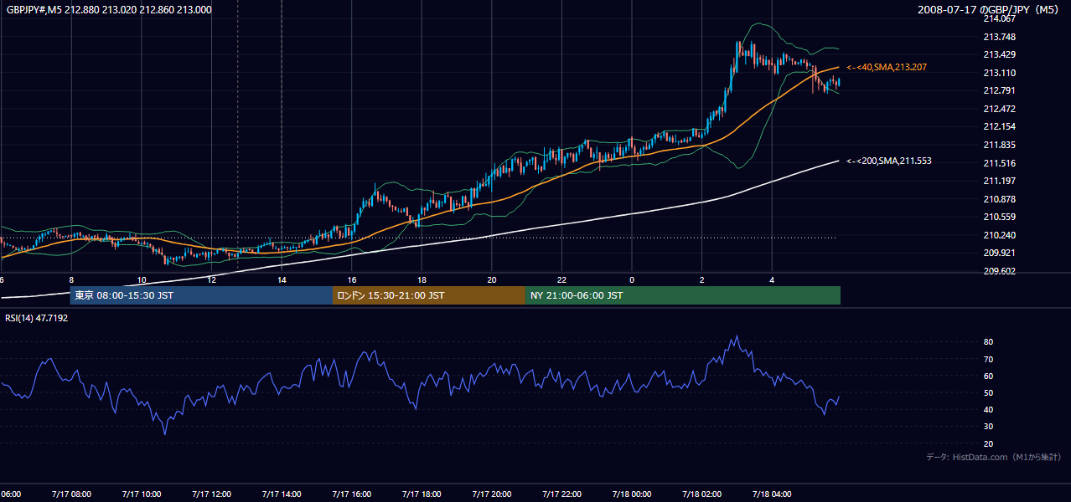Screen dimensions: 1071x502
Task: Click hour tick 22 below the price chart
Action: pos(561,280)
